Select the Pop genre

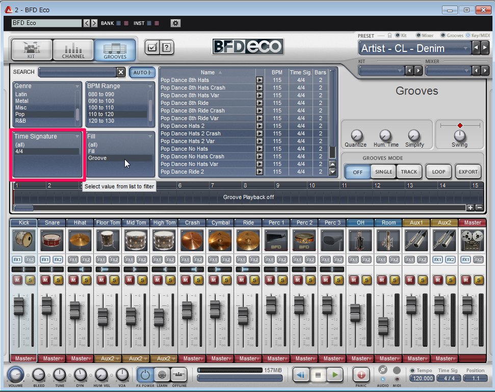point(44,114)
